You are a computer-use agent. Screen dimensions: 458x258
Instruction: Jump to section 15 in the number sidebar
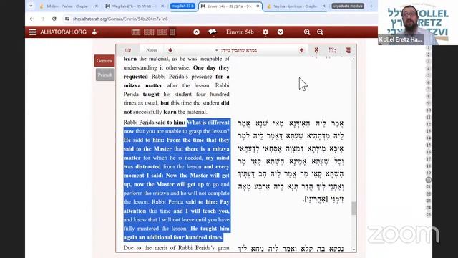coord(428,145)
